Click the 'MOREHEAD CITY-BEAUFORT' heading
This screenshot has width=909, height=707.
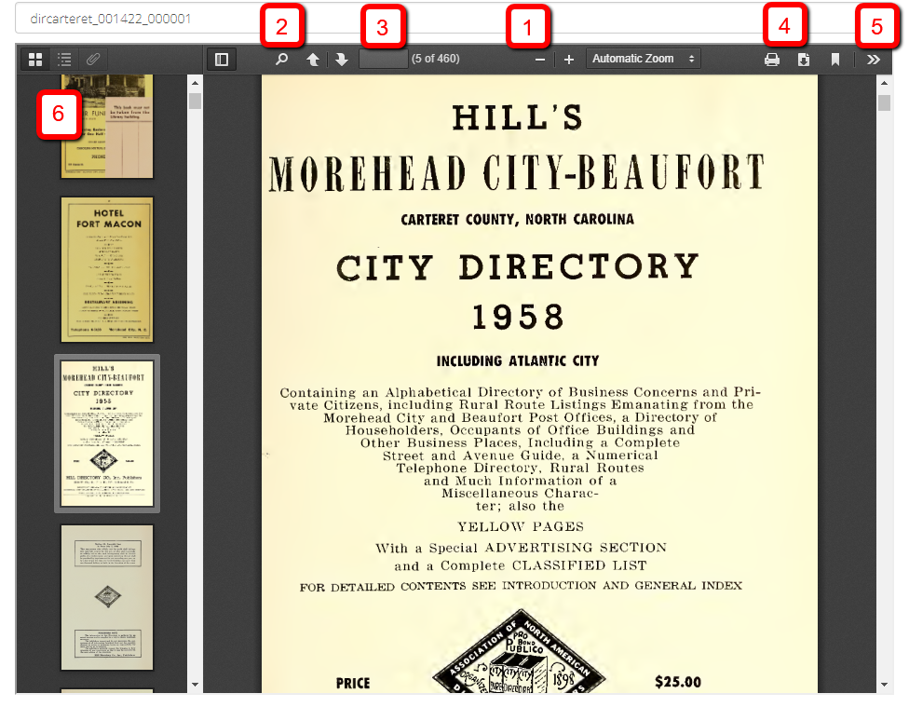click(517, 173)
